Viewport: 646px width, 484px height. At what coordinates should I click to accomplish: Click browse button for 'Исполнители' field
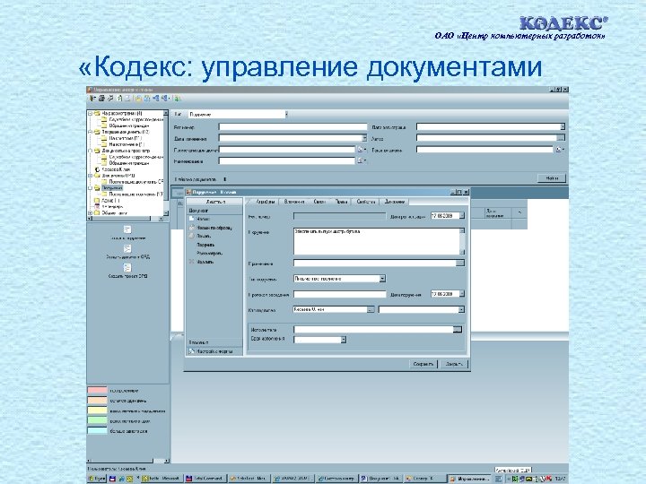click(x=458, y=329)
